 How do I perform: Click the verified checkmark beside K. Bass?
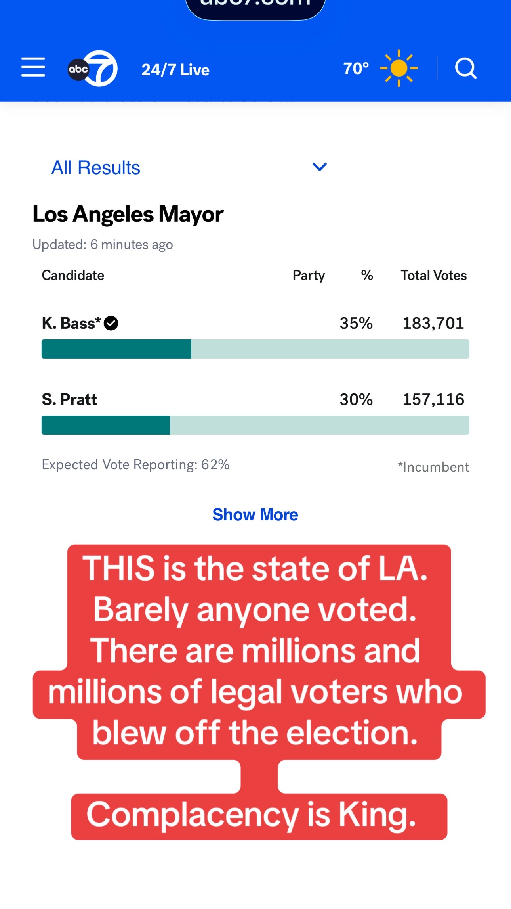(x=111, y=323)
